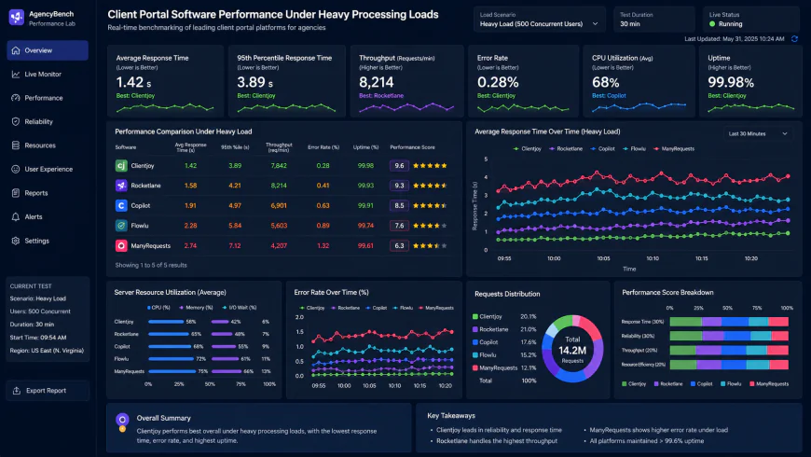Open the Reliability menu item

pyautogui.click(x=48, y=121)
